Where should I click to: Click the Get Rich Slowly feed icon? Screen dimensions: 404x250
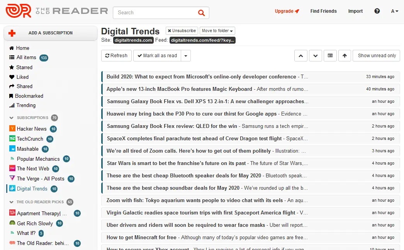12,223
